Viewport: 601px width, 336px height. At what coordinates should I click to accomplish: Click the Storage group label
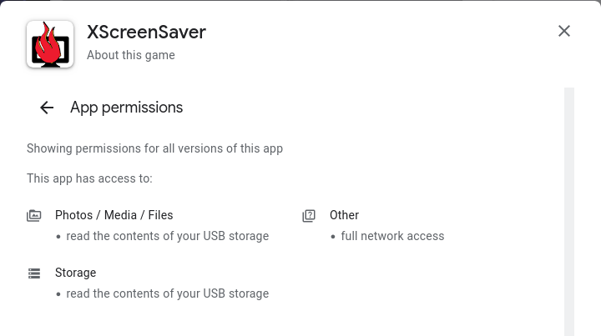click(75, 273)
